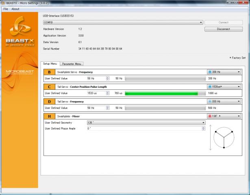
Task: Click the Hardware Version value 1.2
Action: (80, 29)
